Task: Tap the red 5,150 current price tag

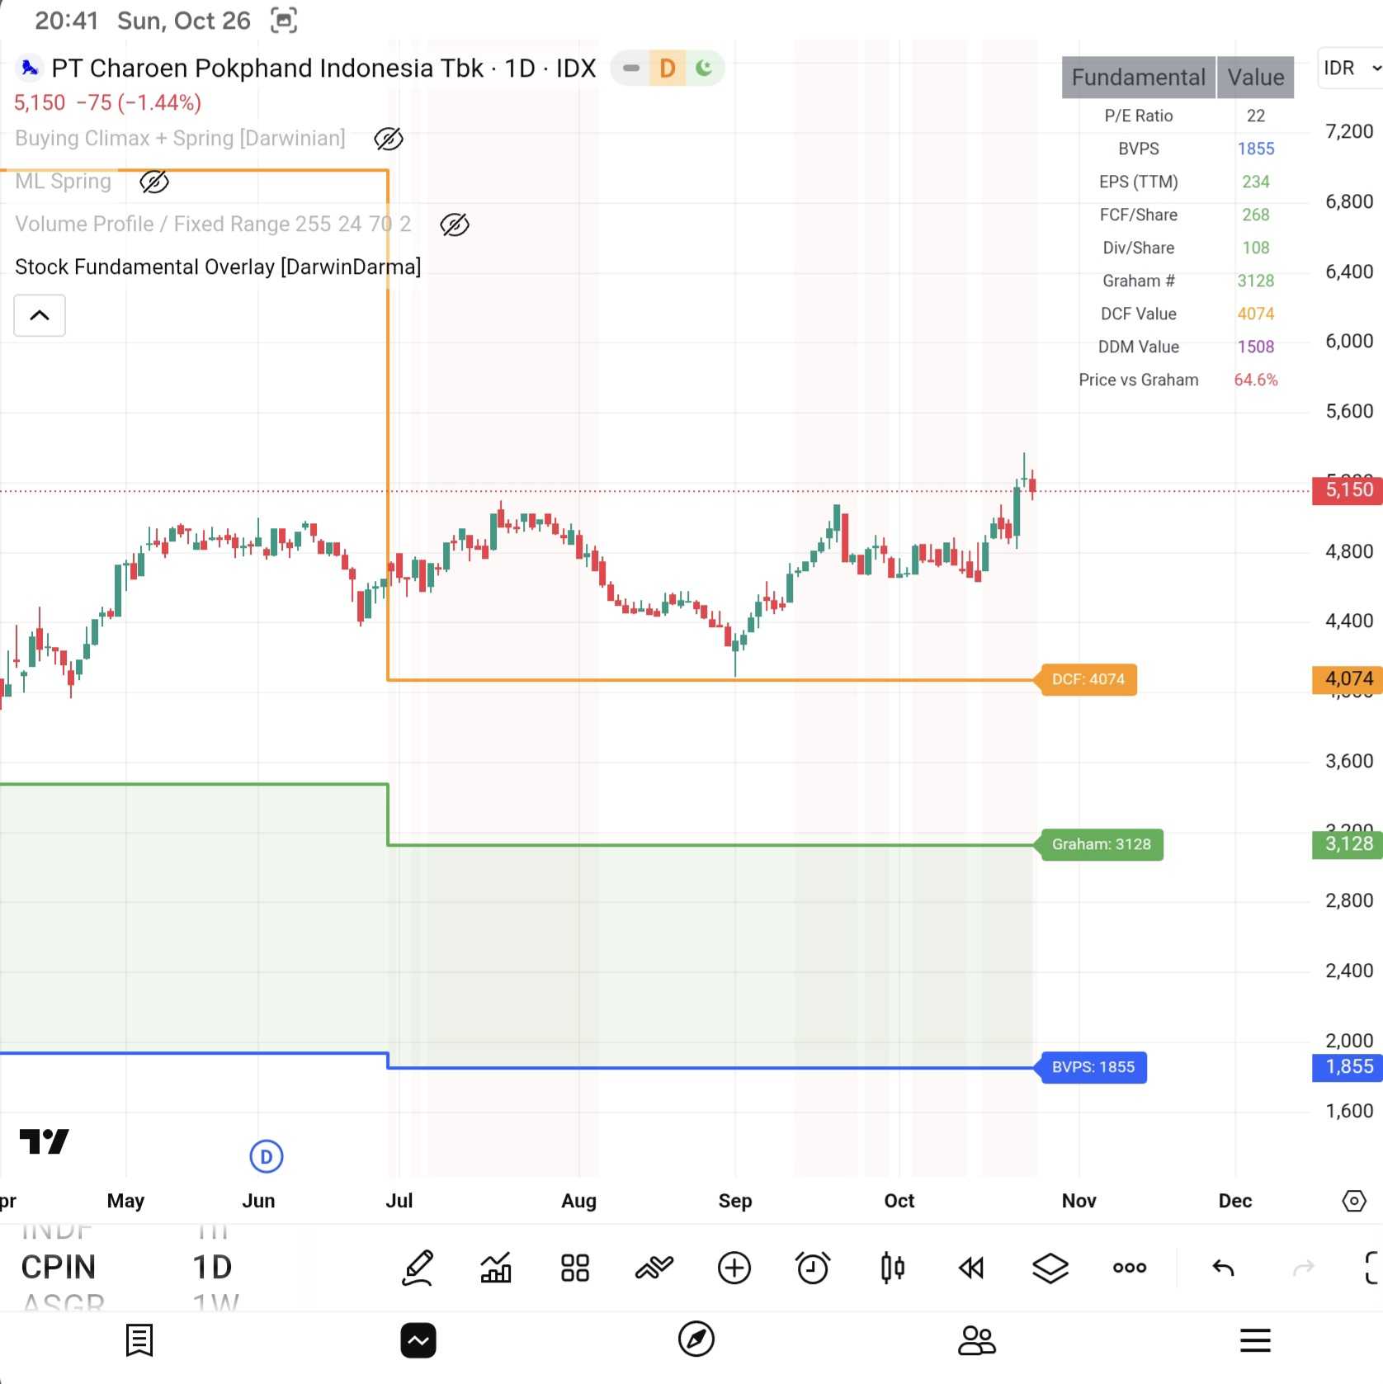Action: [1348, 490]
